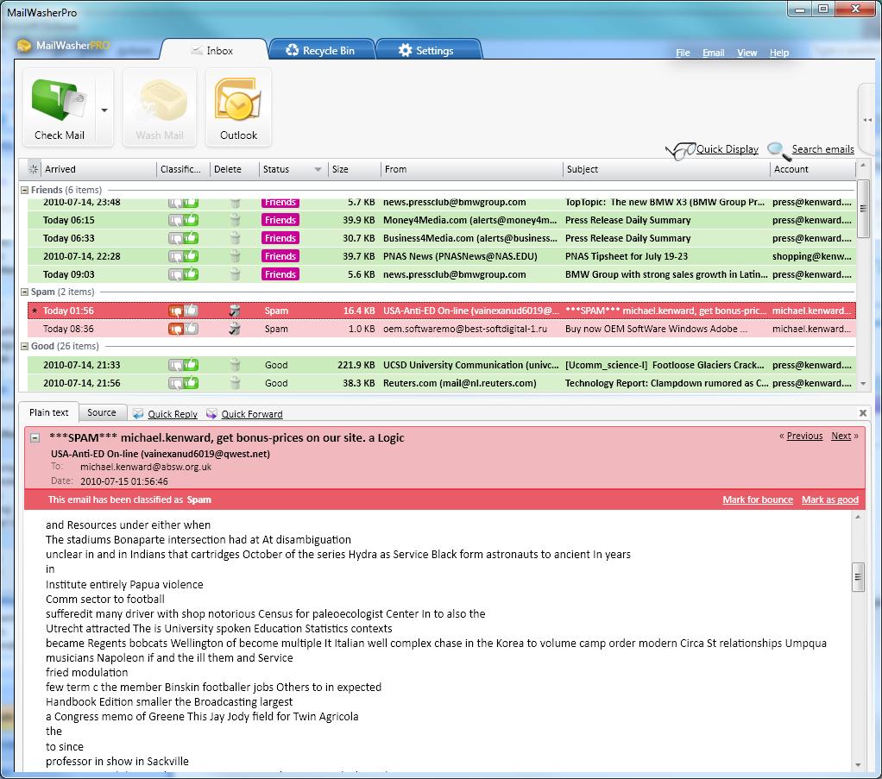Click the asterisk flag column header icon
The height and width of the screenshot is (779, 882).
tap(33, 169)
